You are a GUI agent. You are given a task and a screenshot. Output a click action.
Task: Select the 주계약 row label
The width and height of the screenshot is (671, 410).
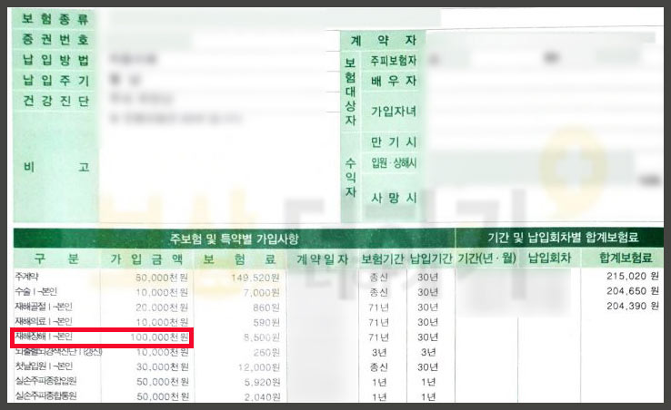(28, 276)
